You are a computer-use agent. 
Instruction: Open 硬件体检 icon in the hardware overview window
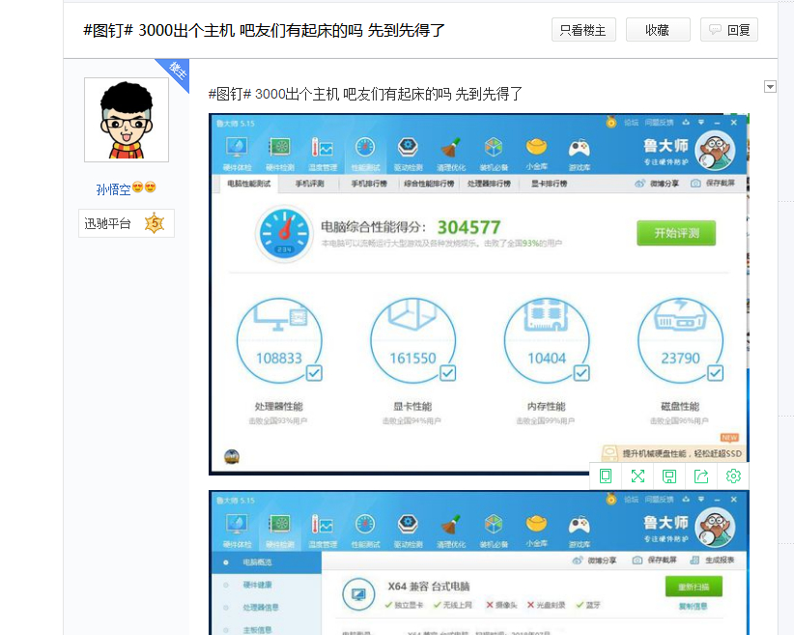tap(237, 532)
